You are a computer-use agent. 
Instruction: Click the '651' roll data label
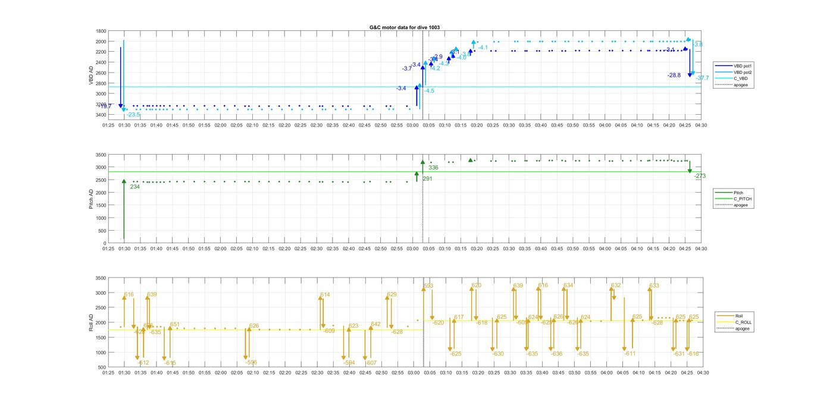(174, 325)
